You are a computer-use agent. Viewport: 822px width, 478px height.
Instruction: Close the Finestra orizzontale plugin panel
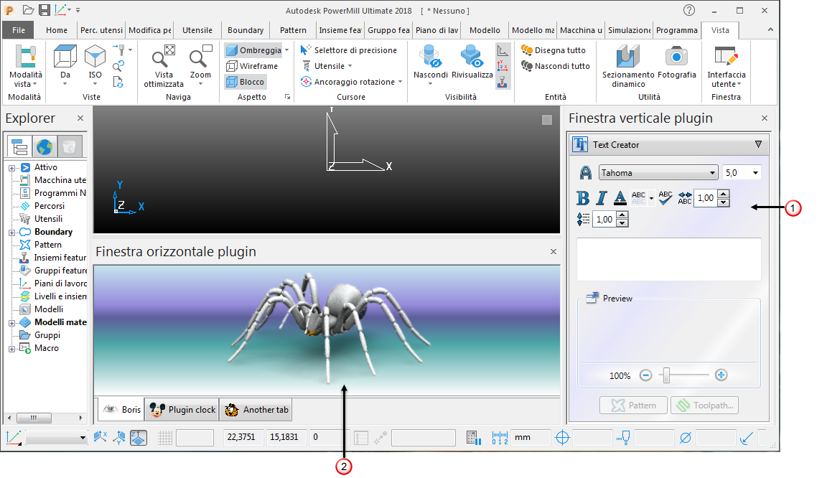(553, 252)
